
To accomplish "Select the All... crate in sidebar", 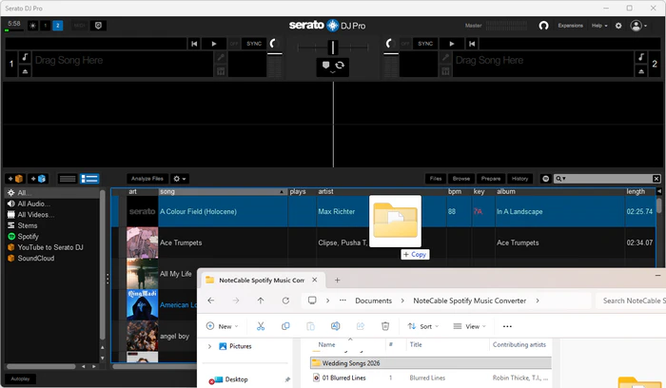I will [52, 193].
